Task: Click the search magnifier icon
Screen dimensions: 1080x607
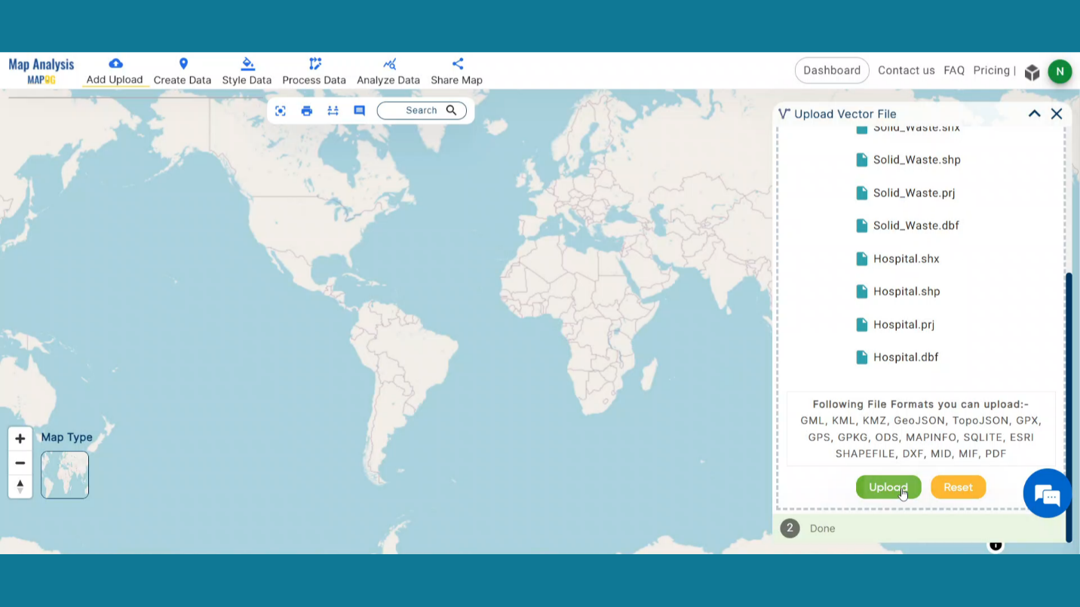Action: click(x=451, y=110)
